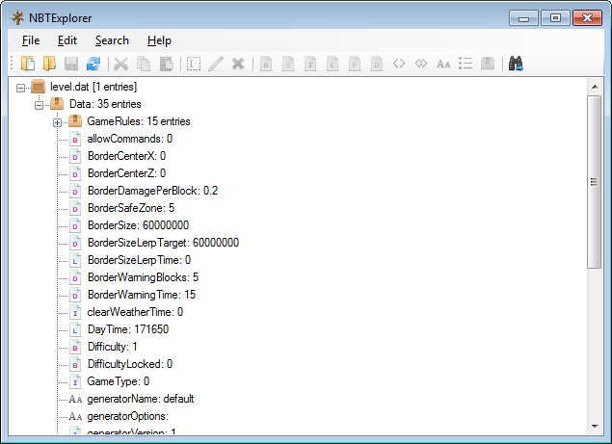Viewport: 612px width, 444px height.
Task: Click the scrollbar up arrow
Action: pyautogui.click(x=595, y=87)
